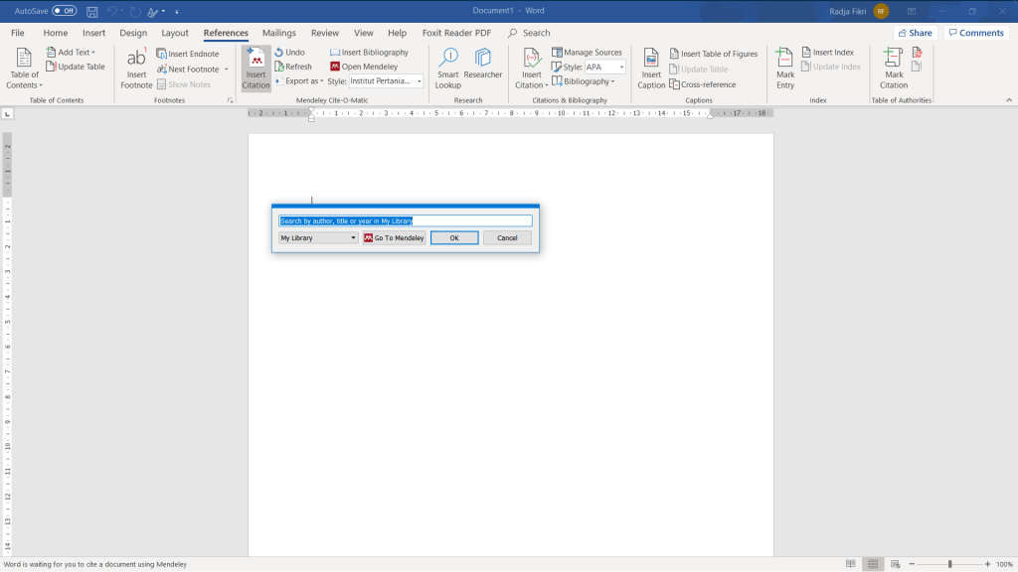Open Manage Sources

point(588,53)
